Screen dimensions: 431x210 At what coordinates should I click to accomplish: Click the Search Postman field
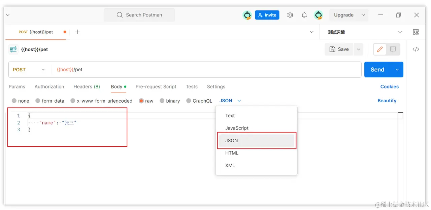click(139, 15)
